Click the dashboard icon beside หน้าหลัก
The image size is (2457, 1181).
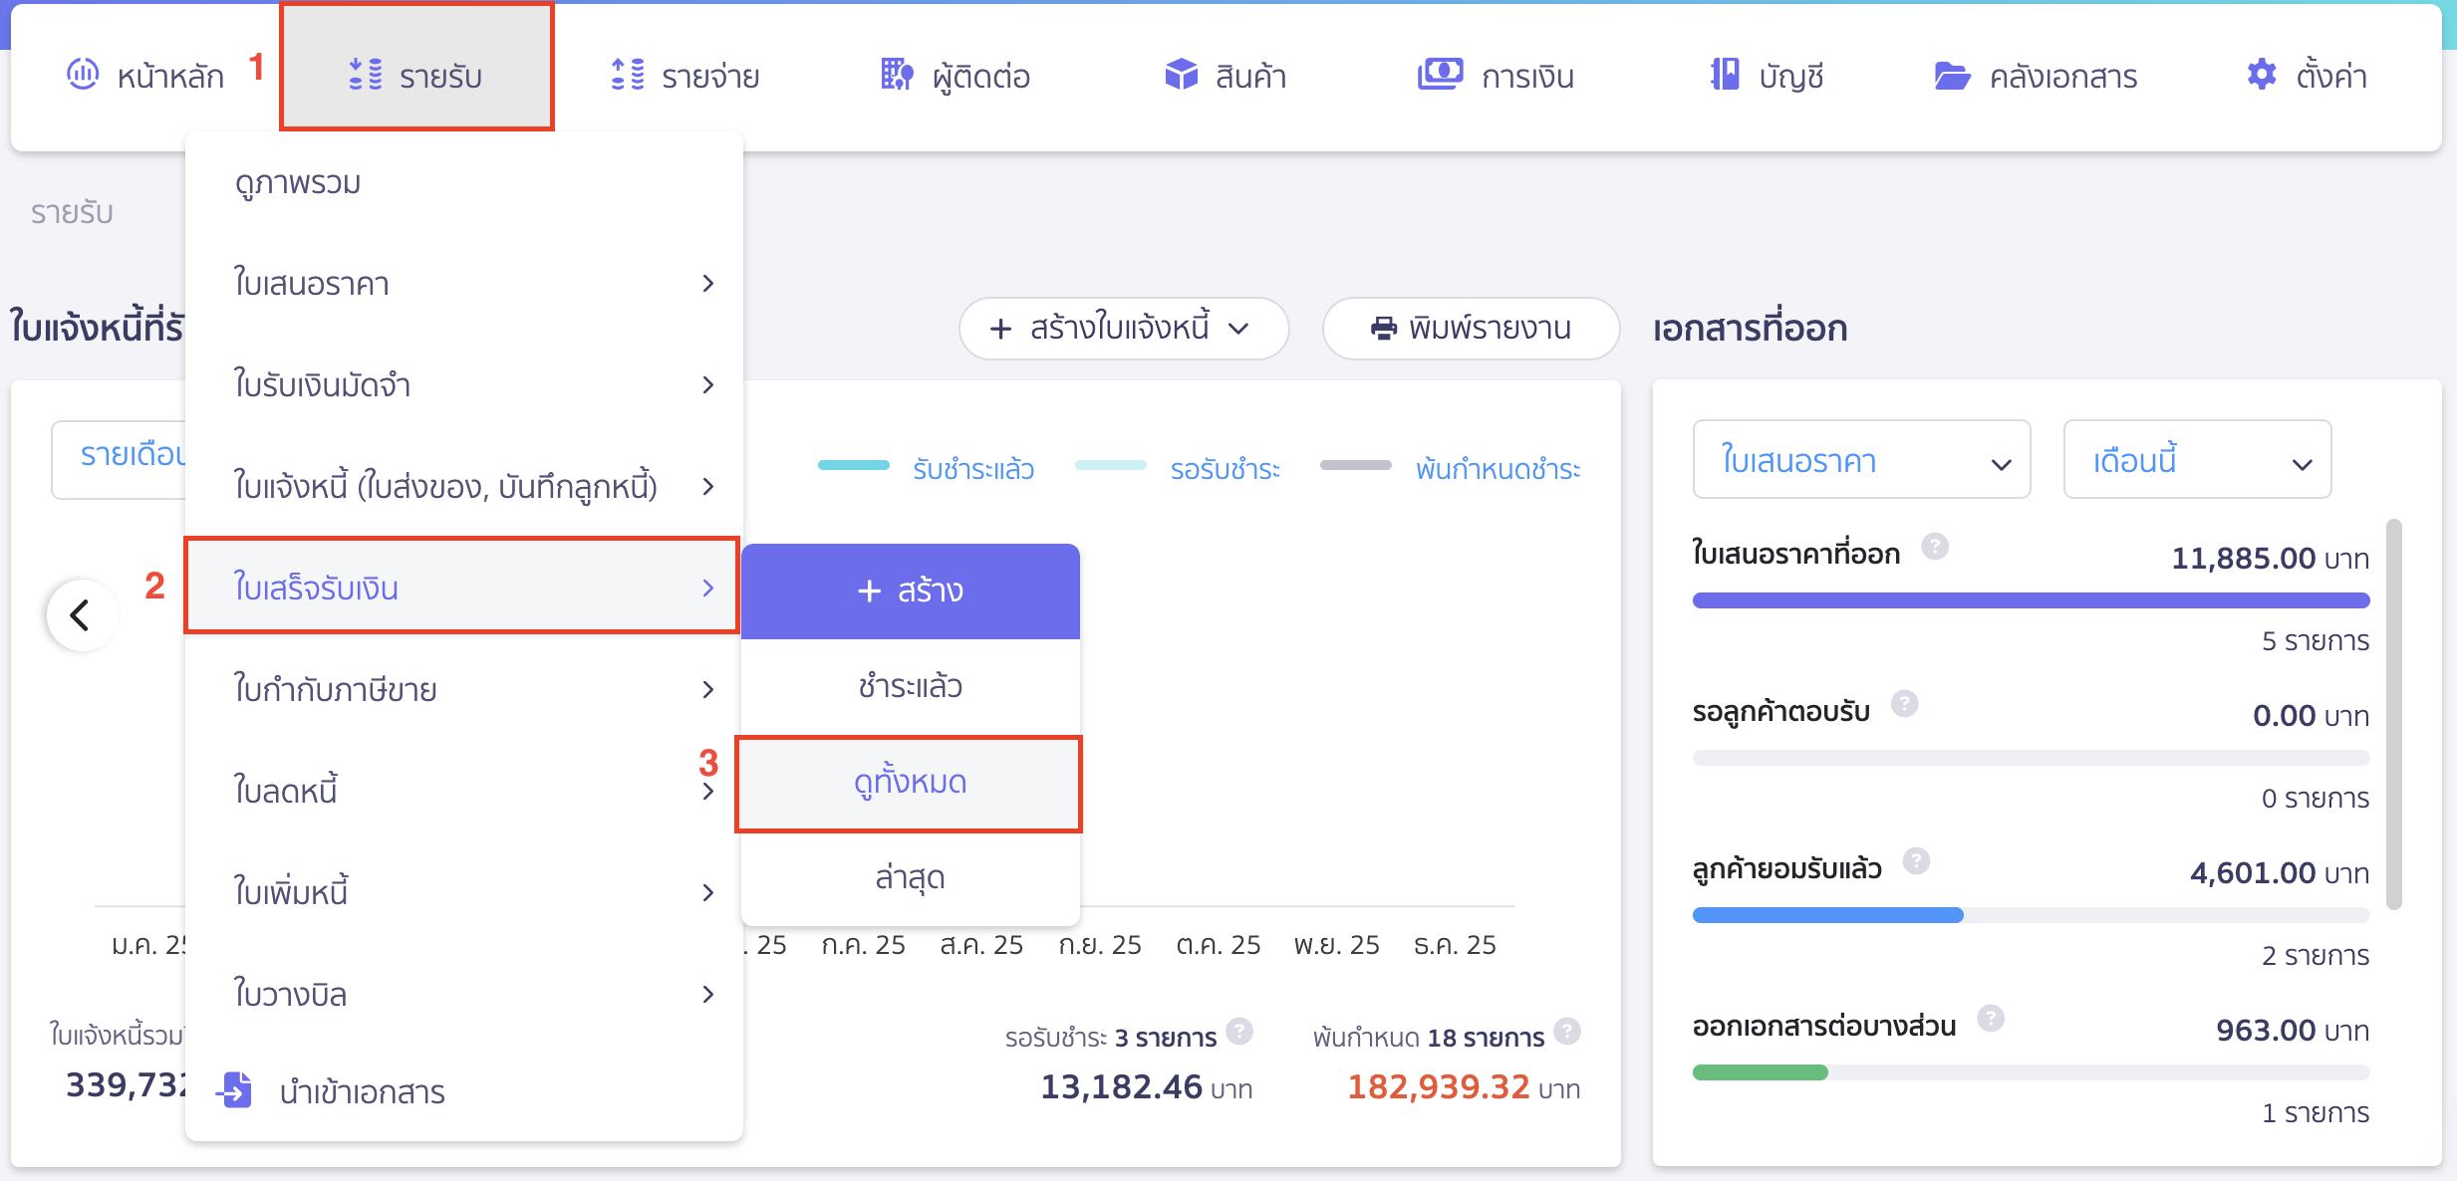point(83,73)
